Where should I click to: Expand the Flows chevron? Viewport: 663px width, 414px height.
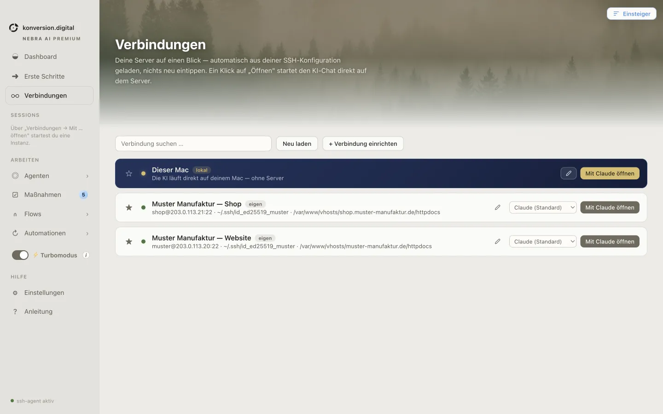[87, 214]
